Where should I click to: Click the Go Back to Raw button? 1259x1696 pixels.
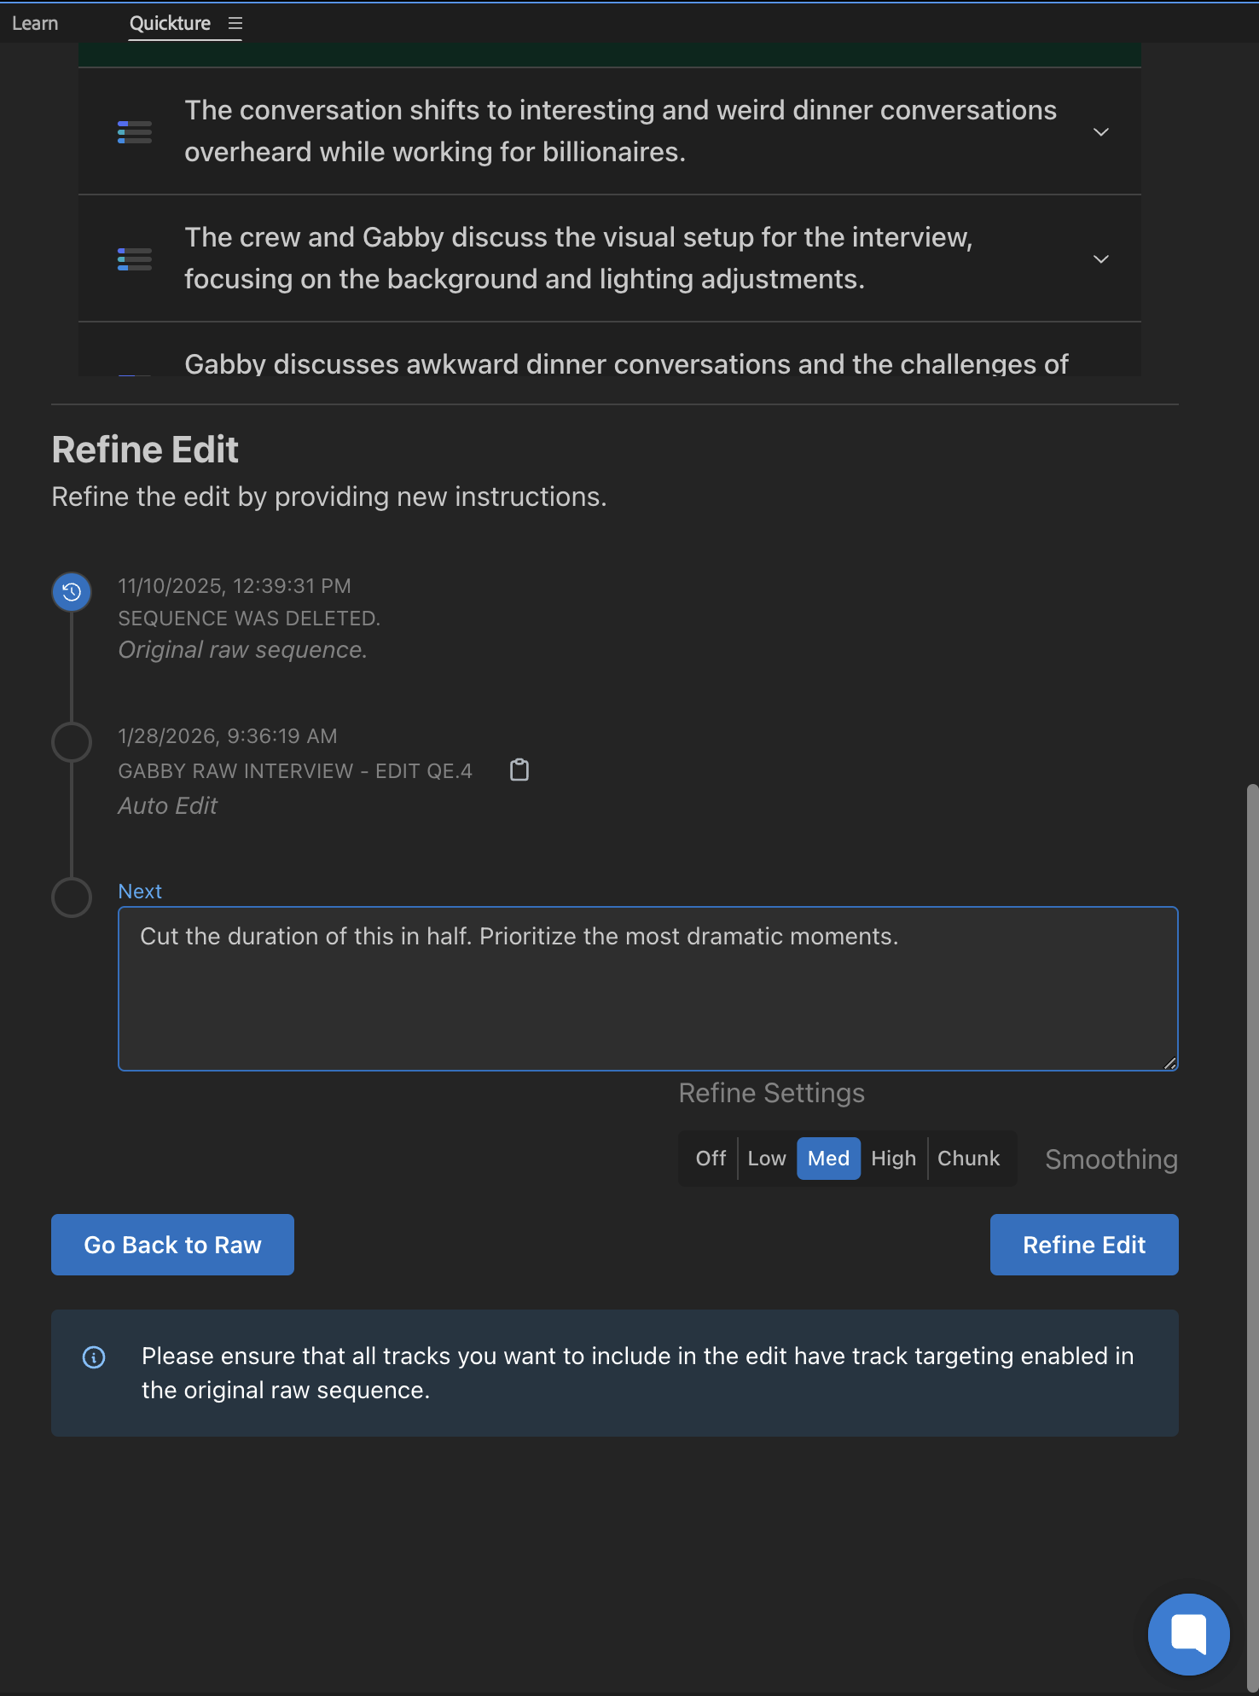[x=172, y=1245]
